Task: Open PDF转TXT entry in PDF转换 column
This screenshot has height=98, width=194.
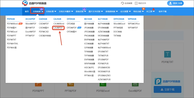Action: coord(11,40)
